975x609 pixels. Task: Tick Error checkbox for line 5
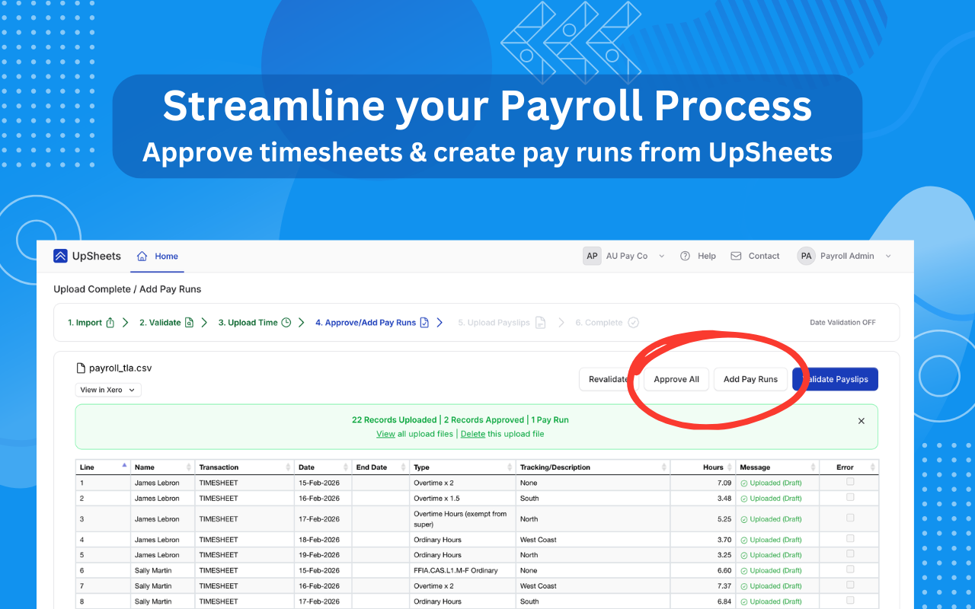(850, 553)
